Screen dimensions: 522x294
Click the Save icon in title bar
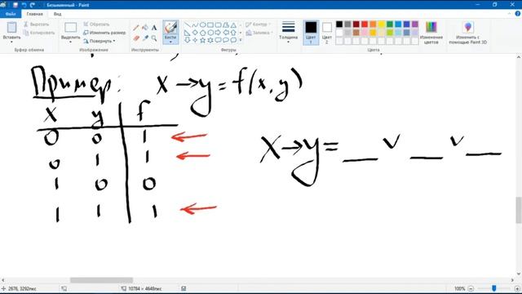click(x=15, y=5)
